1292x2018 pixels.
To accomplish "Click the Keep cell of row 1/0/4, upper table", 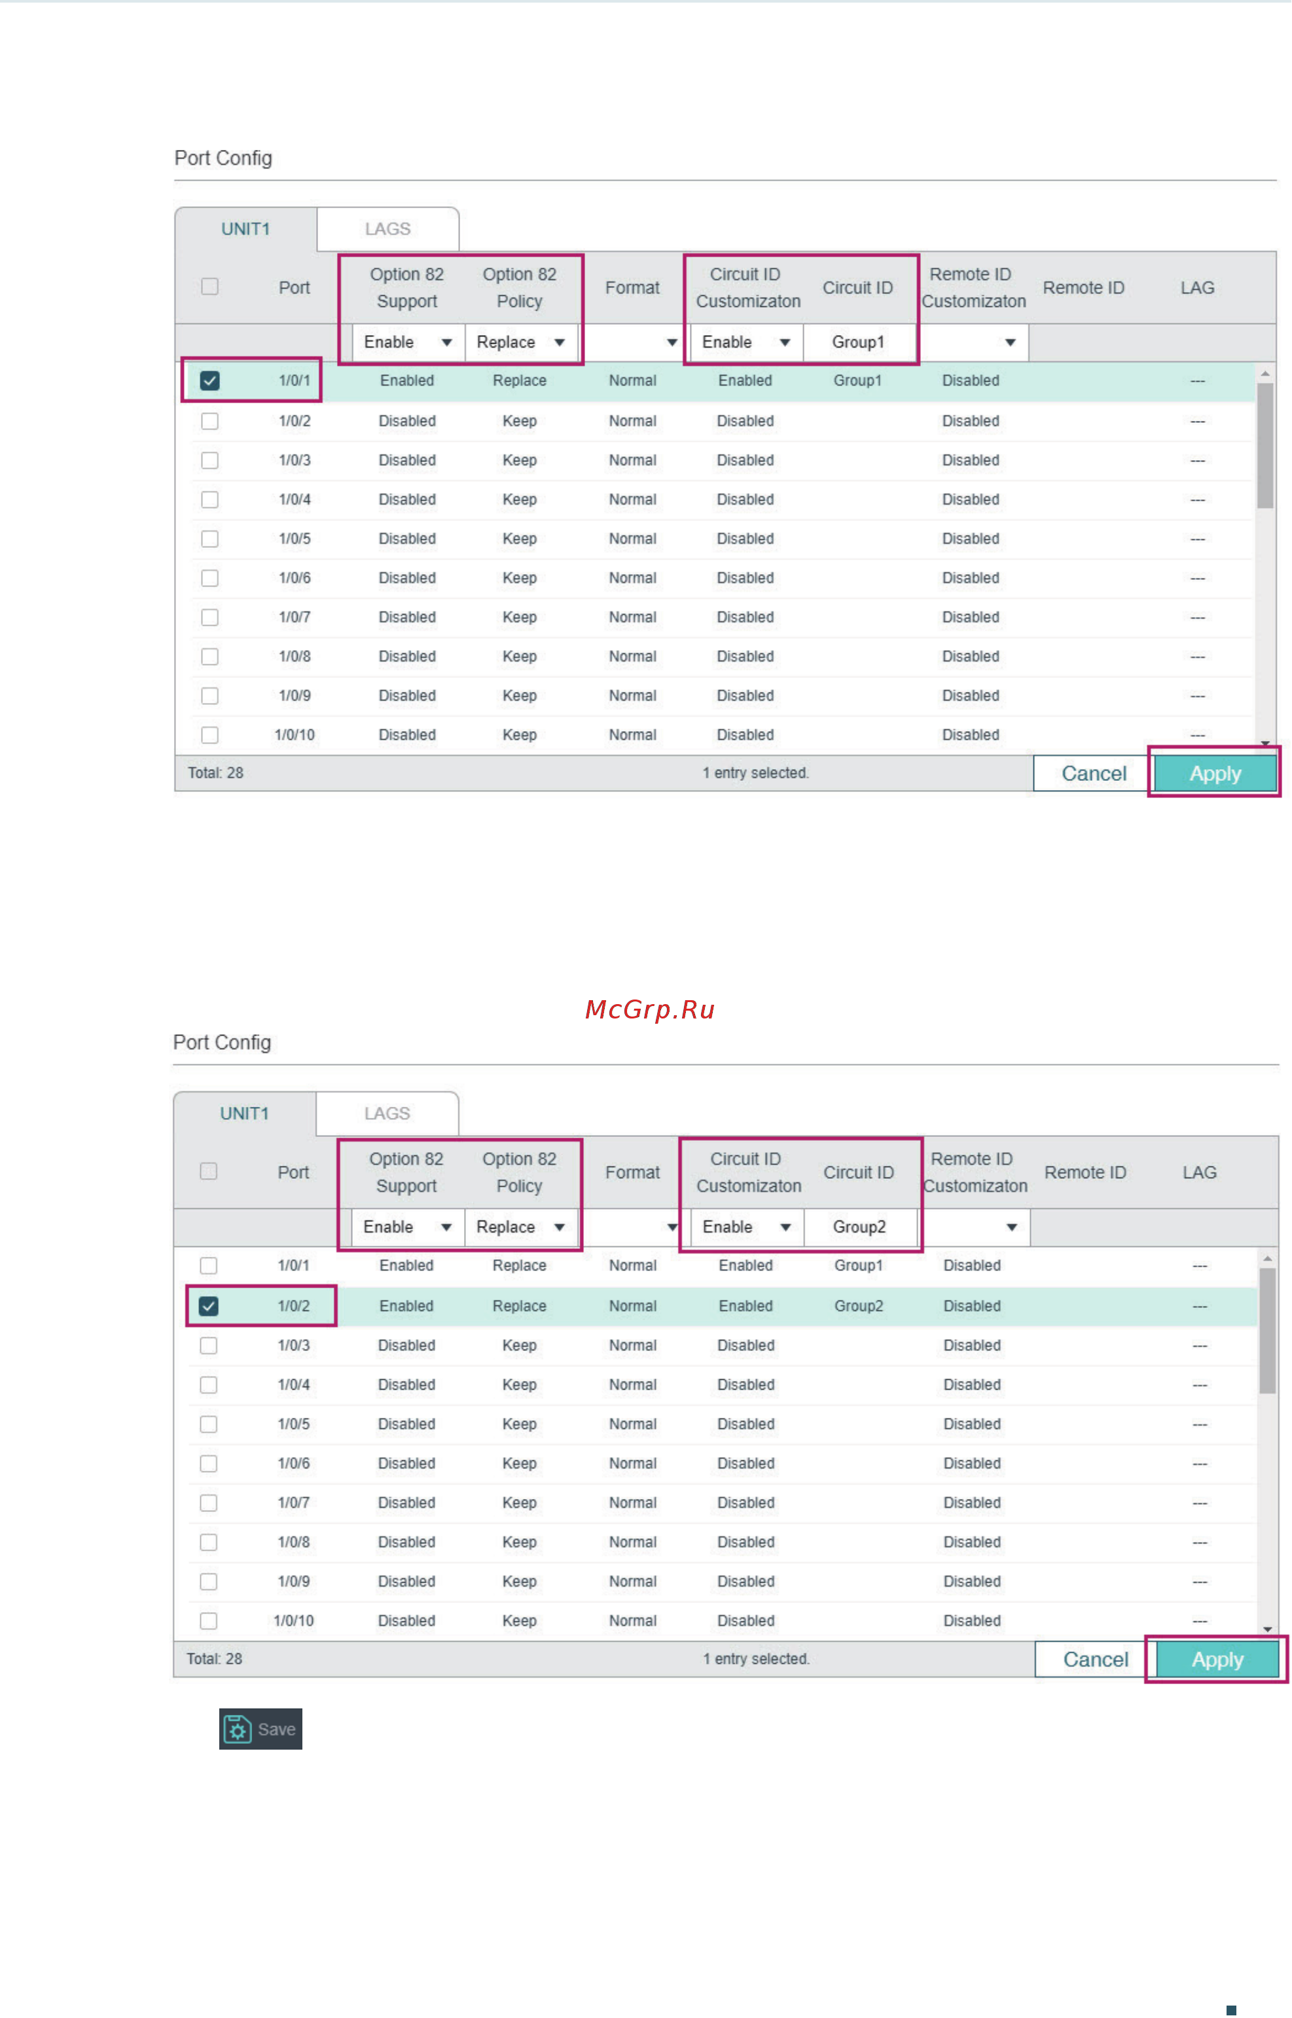I will [520, 500].
